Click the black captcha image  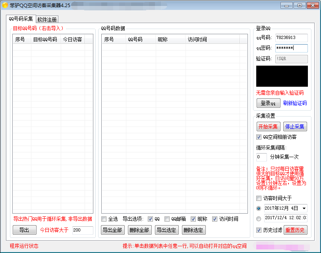[x=282, y=76]
